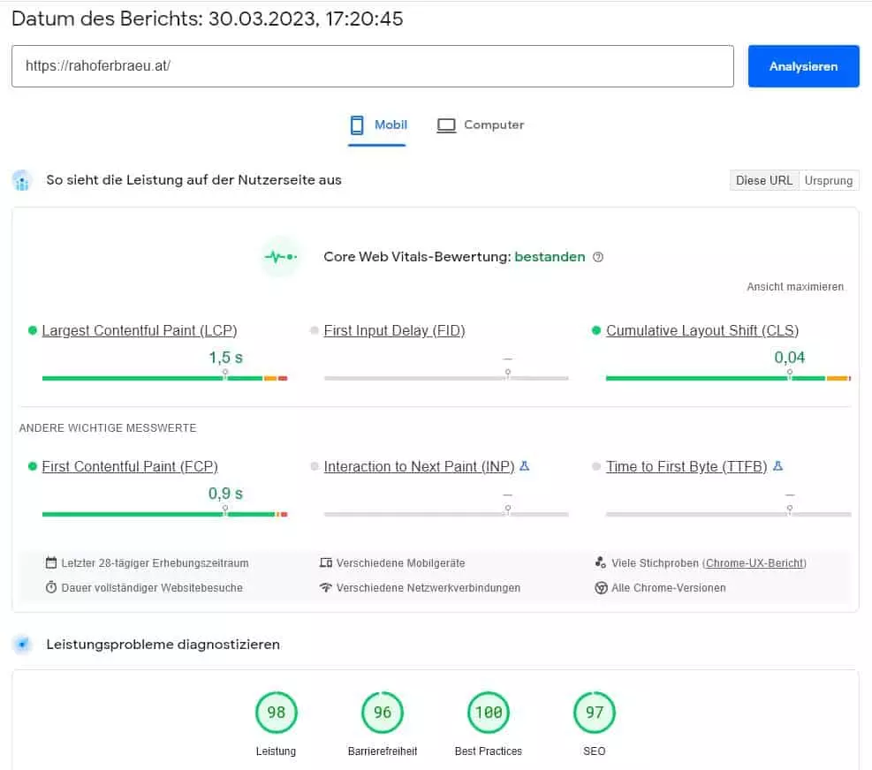This screenshot has width=872, height=770.
Task: Click the Leistungsprobleme diagnostizieren section icon
Action: click(x=22, y=645)
